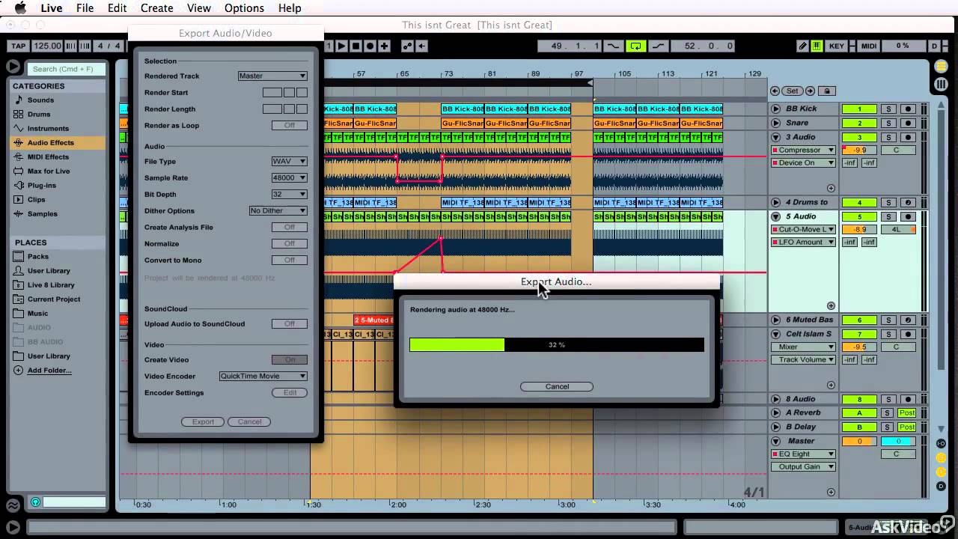Image resolution: width=958 pixels, height=539 pixels.
Task: Click Edit for Encoder Settings
Action: coord(289,392)
